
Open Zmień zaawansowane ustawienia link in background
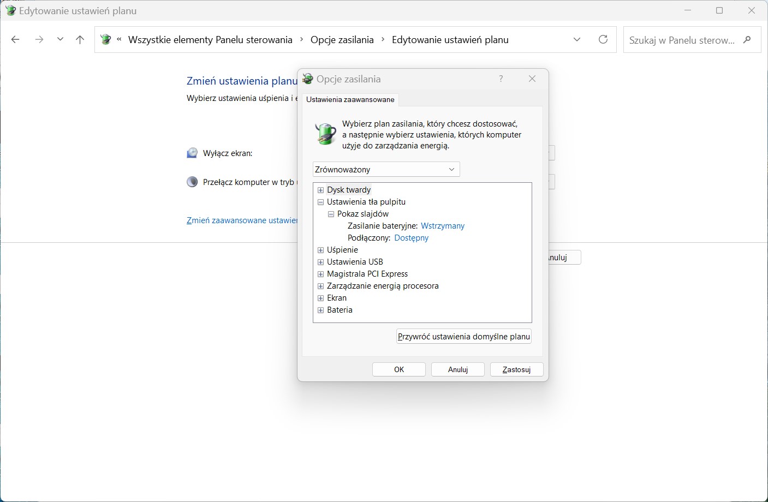coord(242,220)
